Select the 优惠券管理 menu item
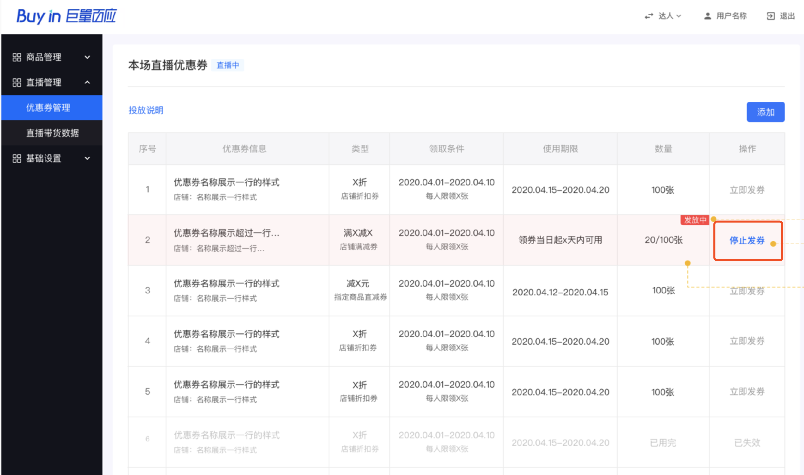This screenshot has height=475, width=804. click(48, 108)
